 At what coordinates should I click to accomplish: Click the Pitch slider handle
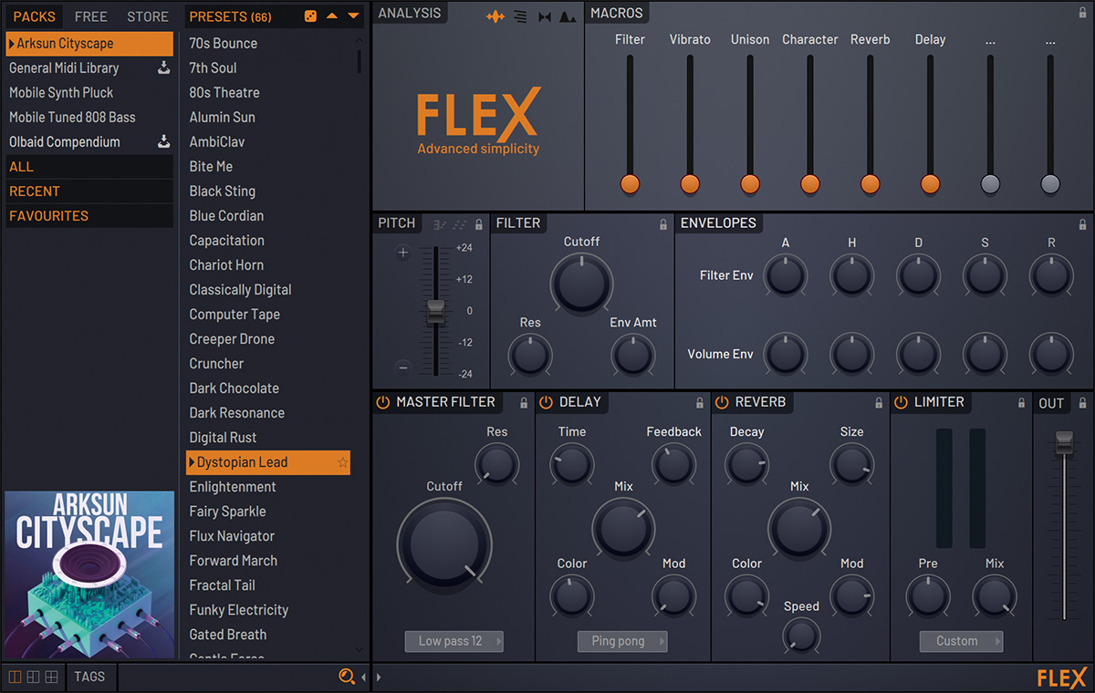point(435,312)
